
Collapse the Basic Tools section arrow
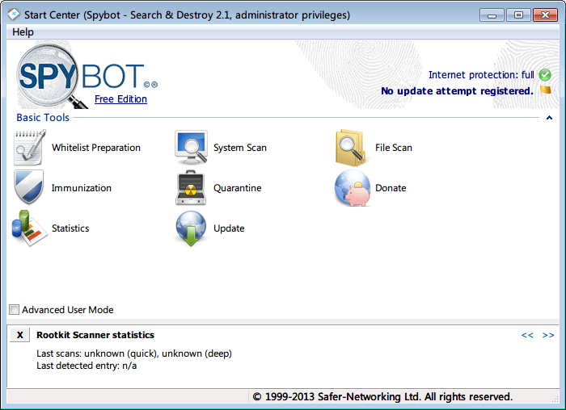pyautogui.click(x=549, y=118)
